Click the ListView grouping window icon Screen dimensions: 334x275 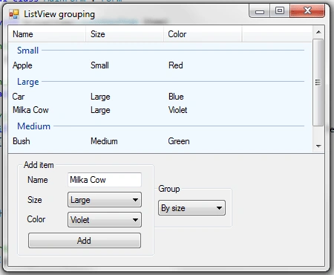14,14
